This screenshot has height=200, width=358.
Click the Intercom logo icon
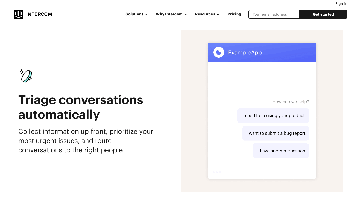19,14
